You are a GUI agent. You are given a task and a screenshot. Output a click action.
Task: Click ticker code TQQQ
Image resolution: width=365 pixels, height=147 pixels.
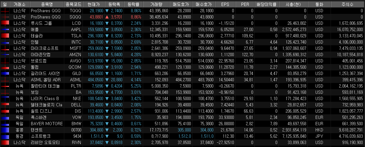(76, 11)
